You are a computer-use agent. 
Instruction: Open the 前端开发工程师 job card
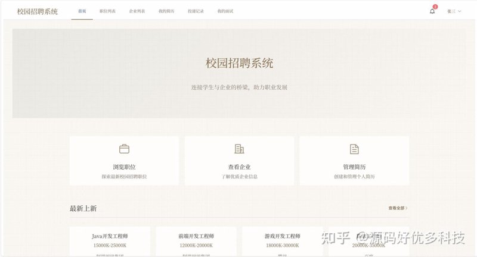coord(196,242)
